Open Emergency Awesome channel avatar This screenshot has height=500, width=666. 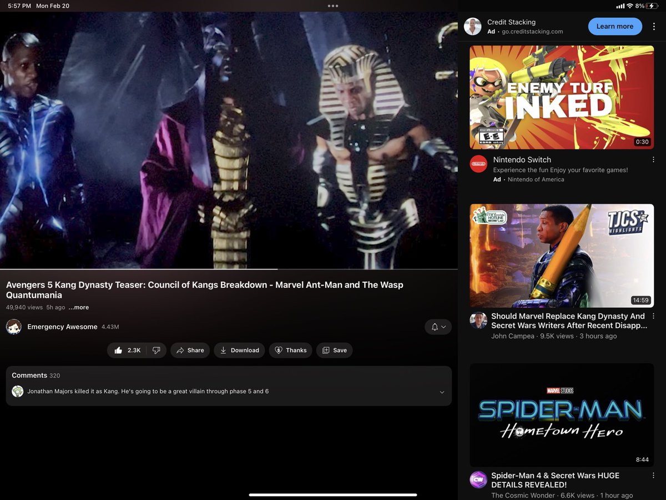[x=14, y=327]
